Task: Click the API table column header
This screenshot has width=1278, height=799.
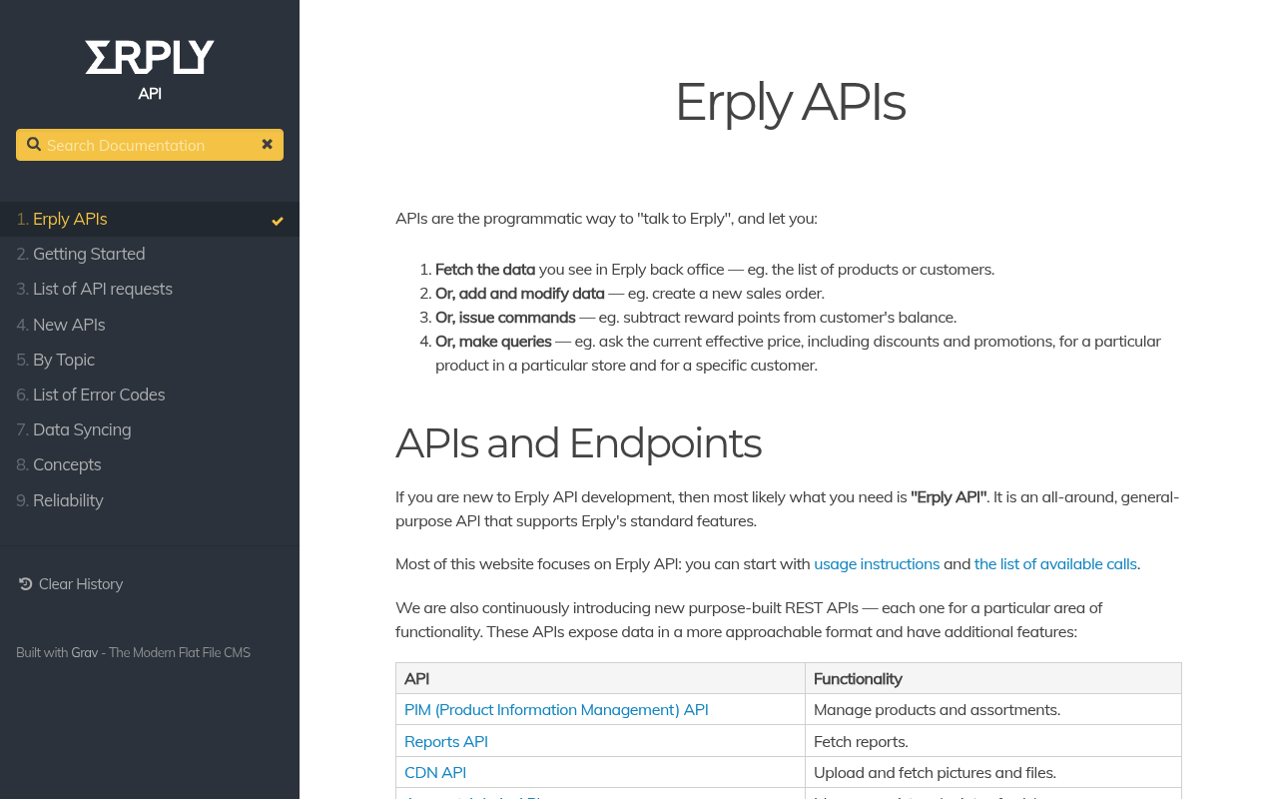Action: pos(600,678)
